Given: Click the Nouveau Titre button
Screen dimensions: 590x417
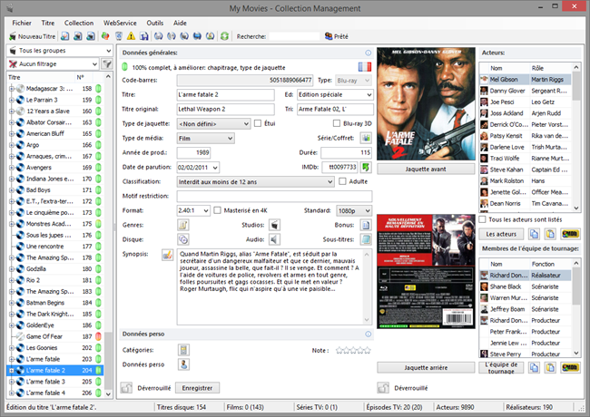Looking at the screenshot, I should coord(33,36).
